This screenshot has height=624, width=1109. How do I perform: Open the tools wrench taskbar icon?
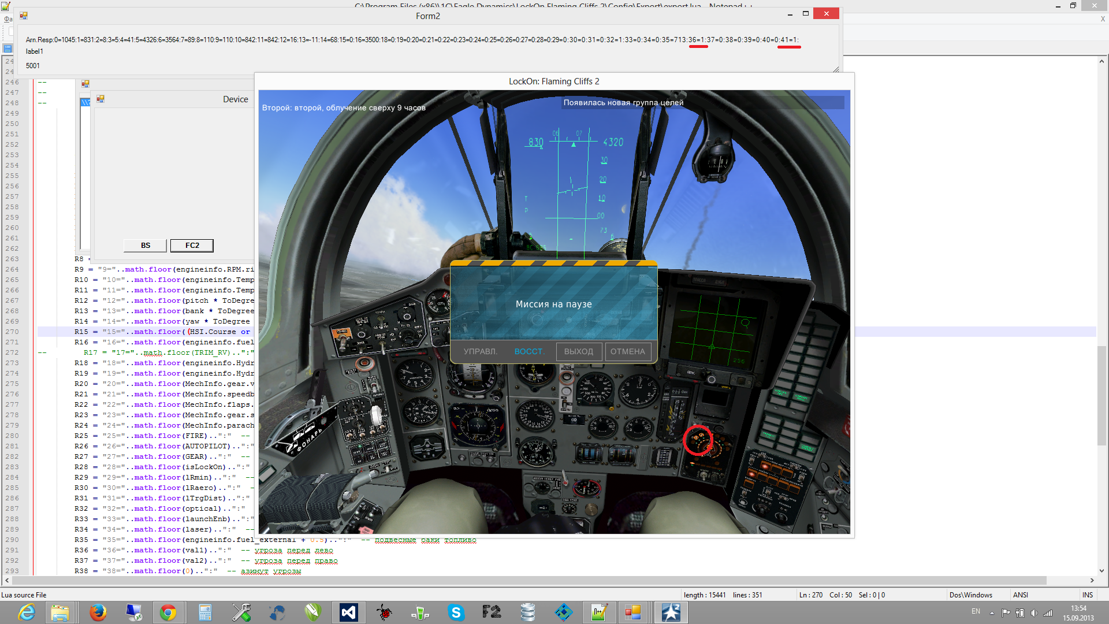[241, 612]
